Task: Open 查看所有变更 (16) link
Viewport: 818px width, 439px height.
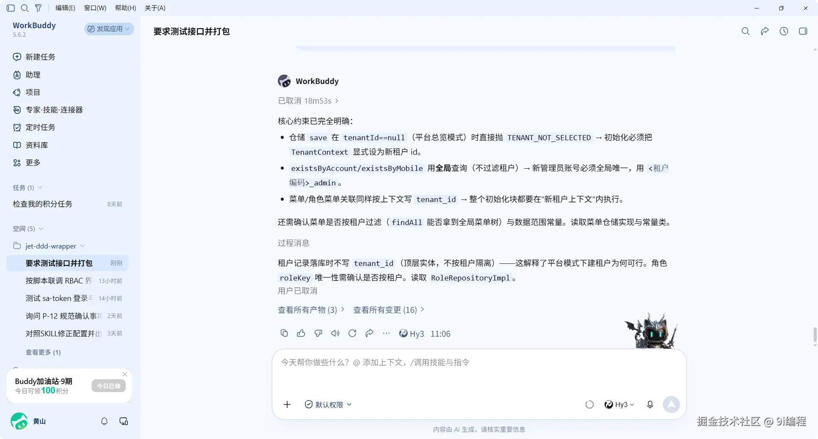Action: point(389,310)
